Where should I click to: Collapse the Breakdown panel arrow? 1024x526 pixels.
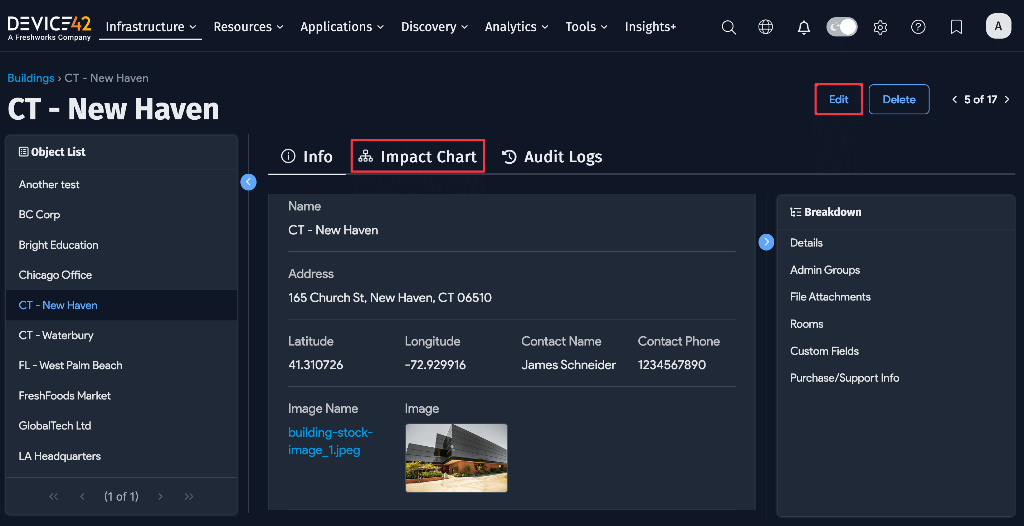[766, 242]
